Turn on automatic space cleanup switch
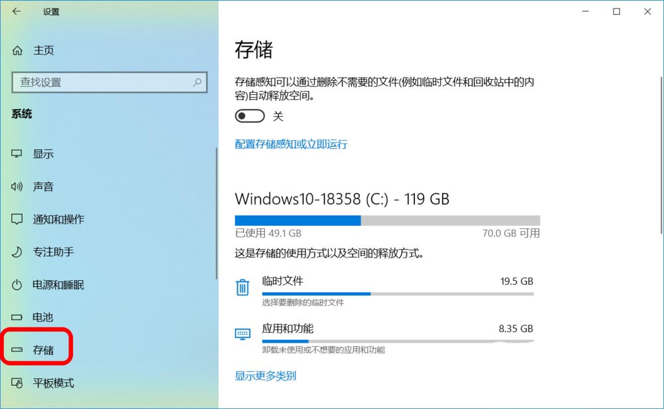Image resolution: width=664 pixels, height=409 pixels. point(250,116)
